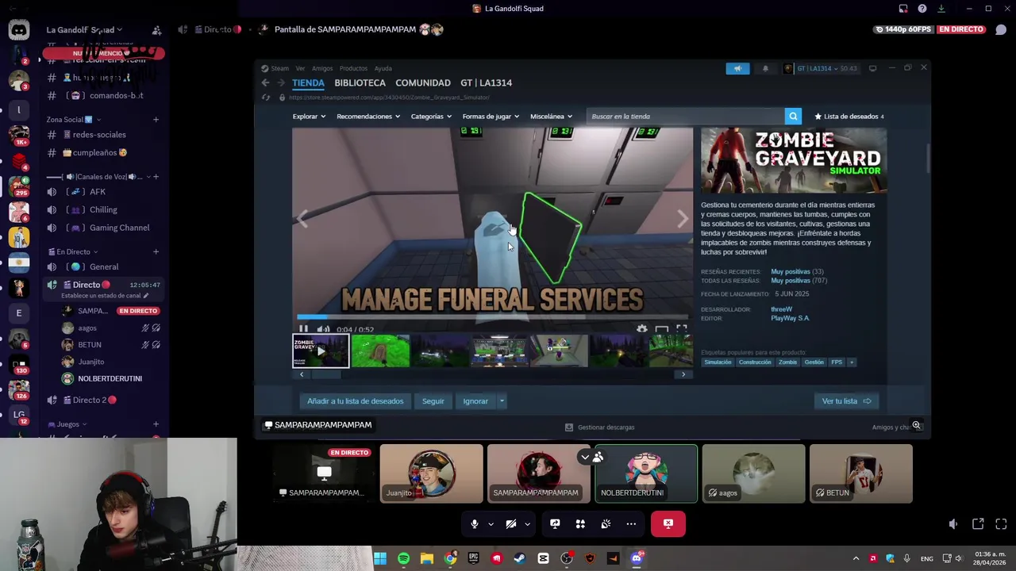
Task: Select Juanjito participant tile
Action: click(431, 473)
